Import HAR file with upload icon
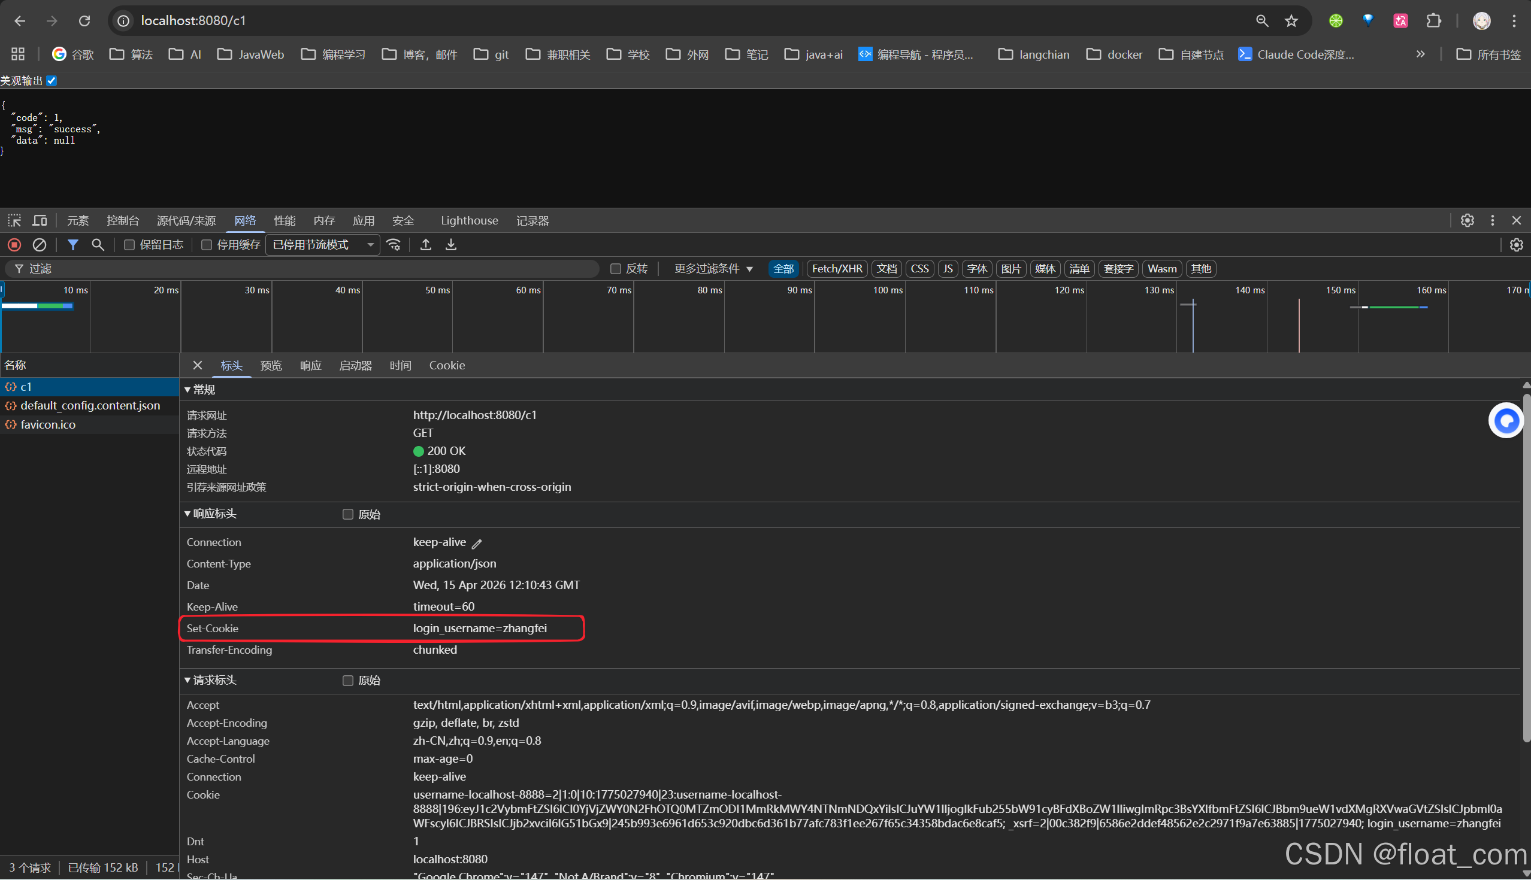The width and height of the screenshot is (1531, 880). pos(426,245)
